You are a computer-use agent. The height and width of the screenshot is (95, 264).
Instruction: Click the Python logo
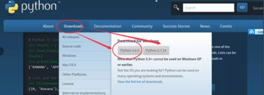(x=32, y=7)
